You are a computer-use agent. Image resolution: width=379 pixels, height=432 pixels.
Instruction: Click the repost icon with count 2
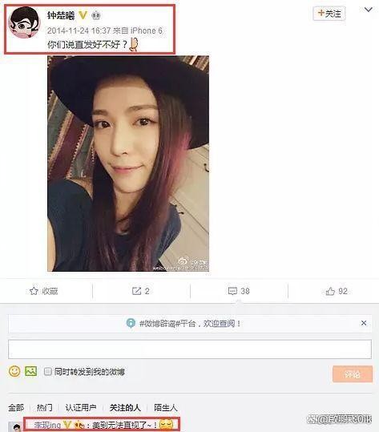click(136, 291)
